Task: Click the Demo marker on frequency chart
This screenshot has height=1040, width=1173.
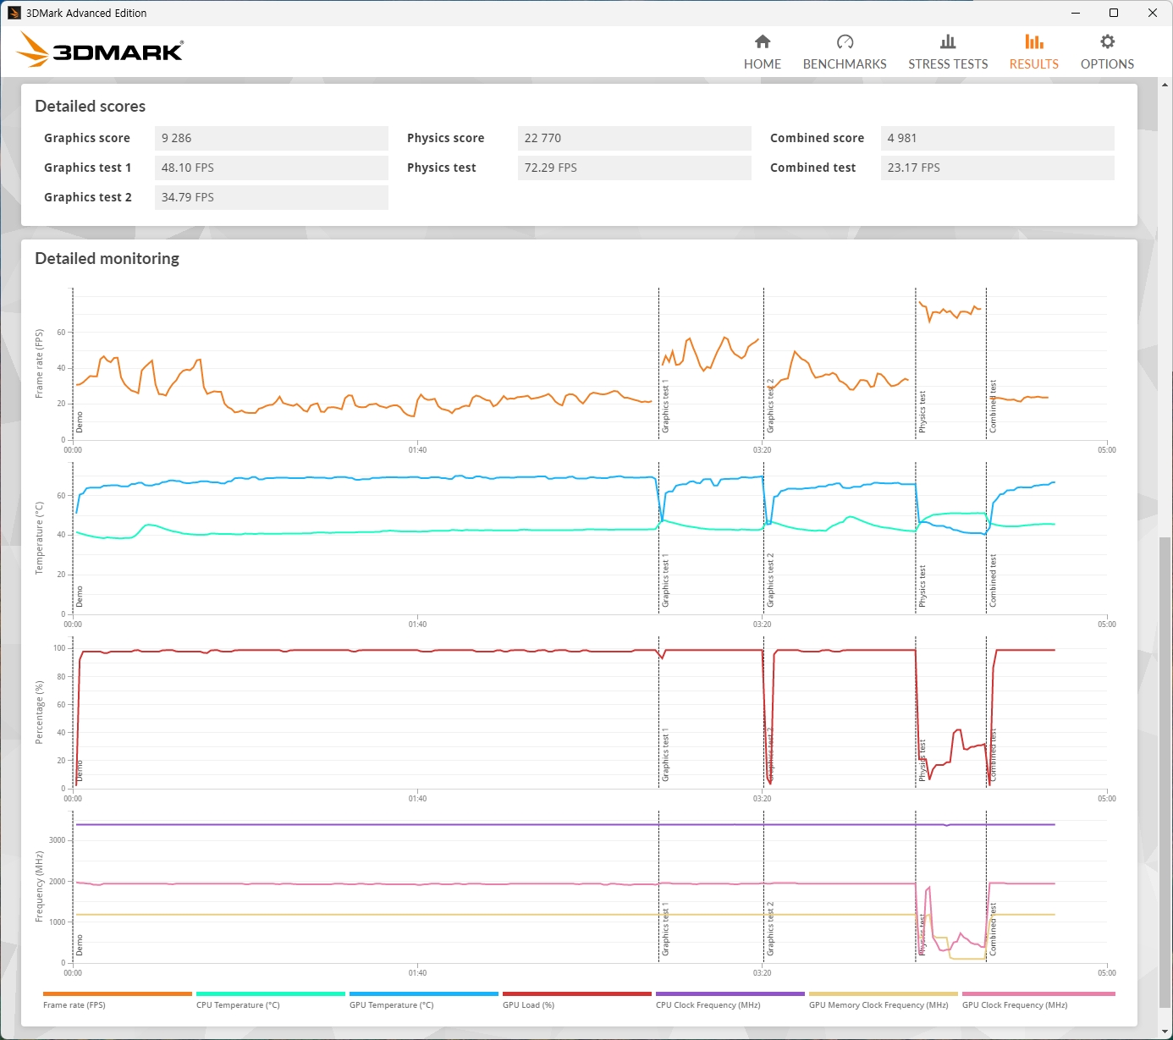Action: 80,945
